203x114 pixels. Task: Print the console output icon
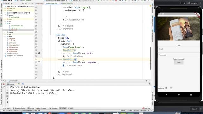coord(7,99)
